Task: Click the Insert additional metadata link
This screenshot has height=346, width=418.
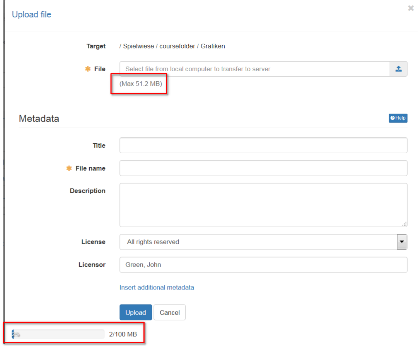Action: (157, 288)
